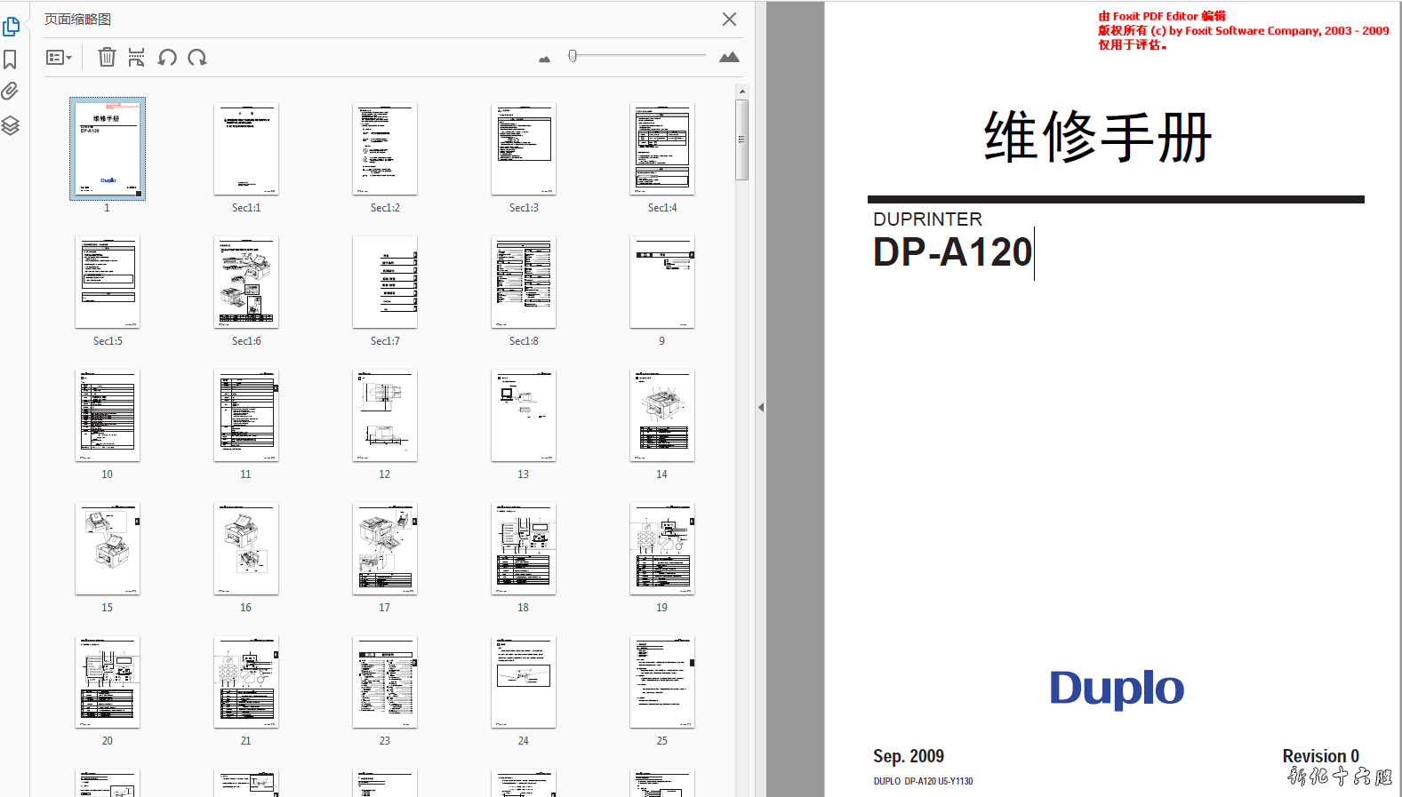This screenshot has width=1402, height=797.
Task: Open the layers panel
Action: [x=11, y=125]
